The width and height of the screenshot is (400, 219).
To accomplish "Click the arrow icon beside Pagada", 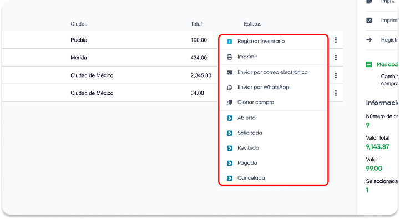I will (230, 163).
